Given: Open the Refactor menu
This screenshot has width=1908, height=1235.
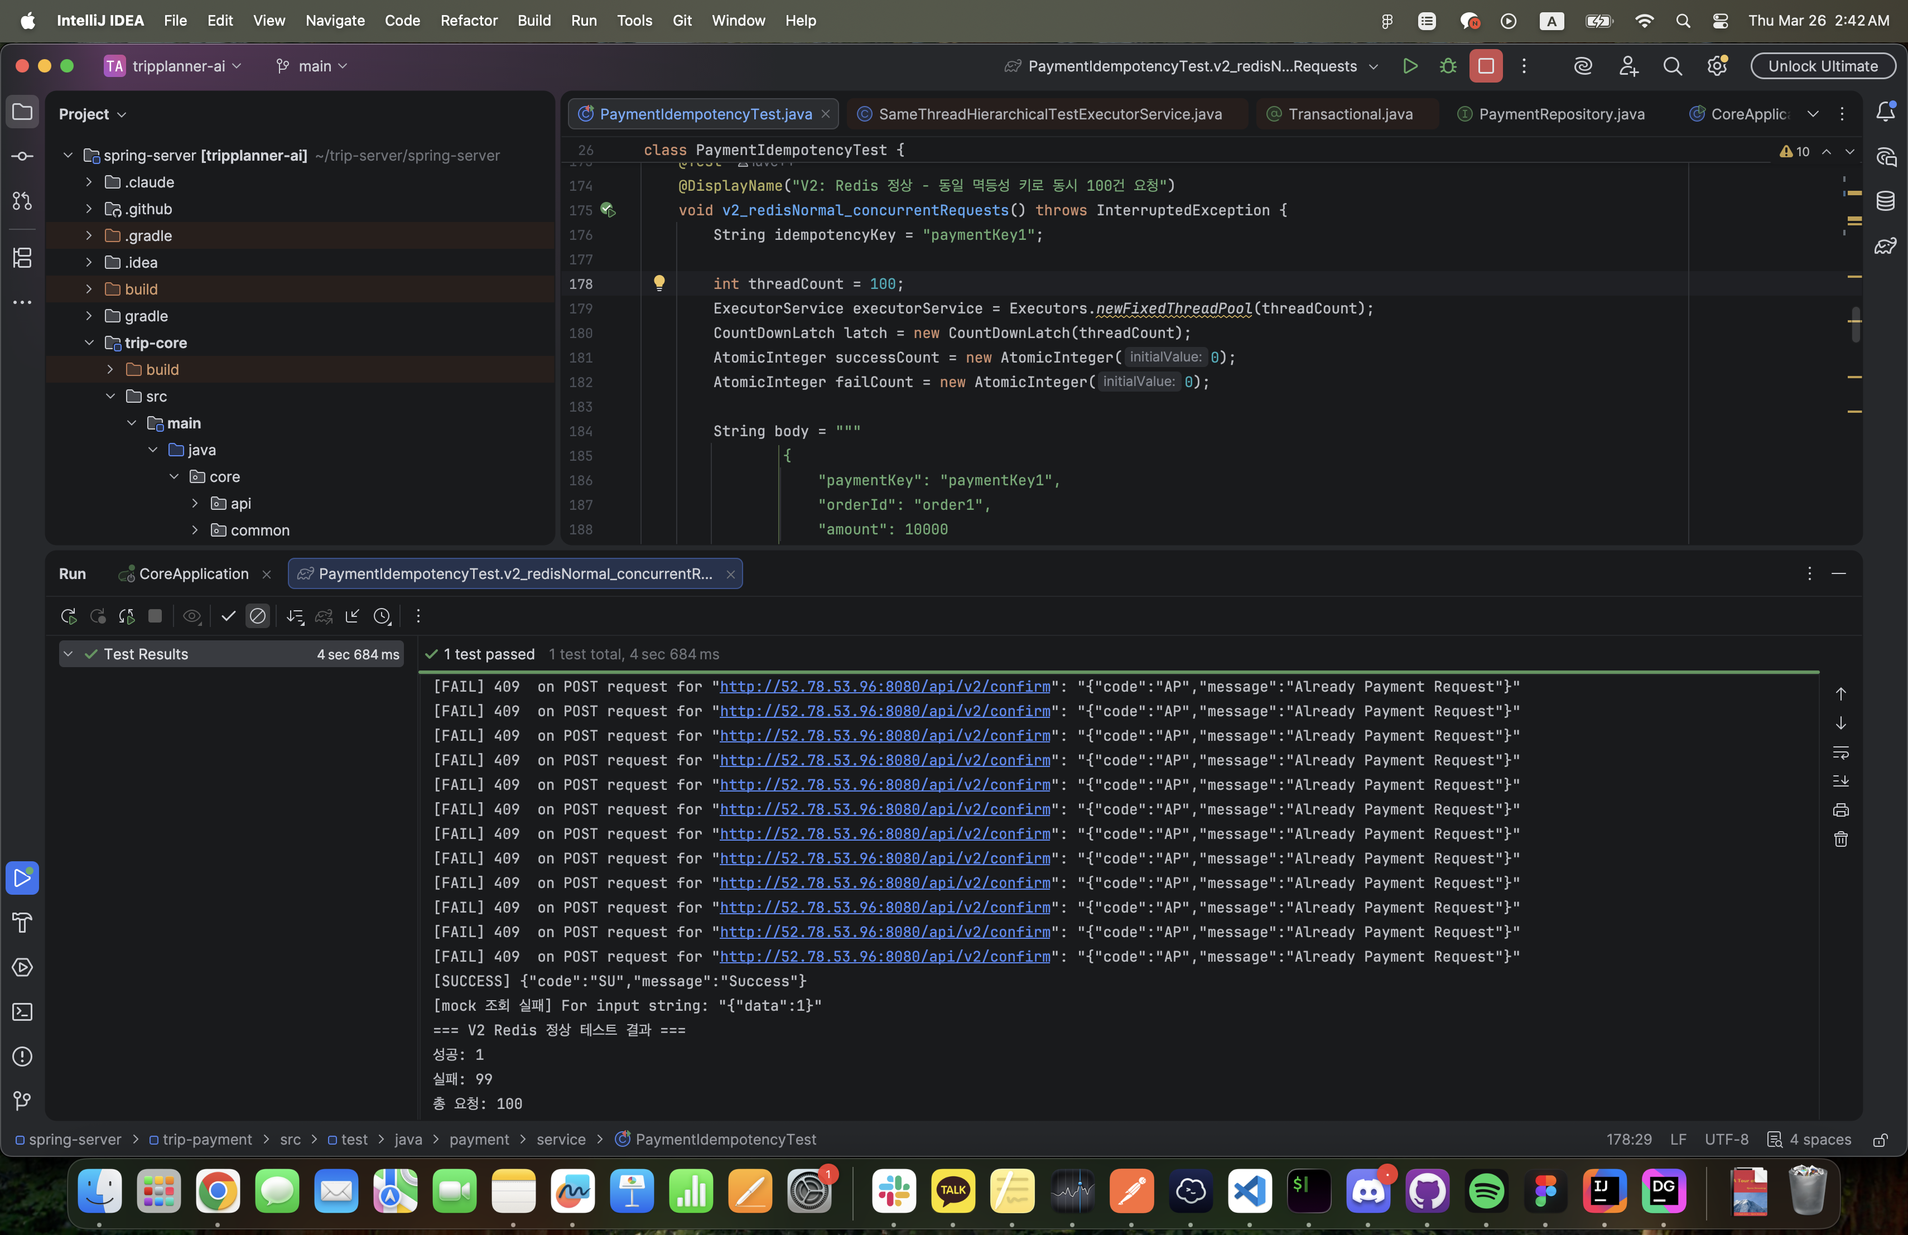Looking at the screenshot, I should pyautogui.click(x=468, y=21).
